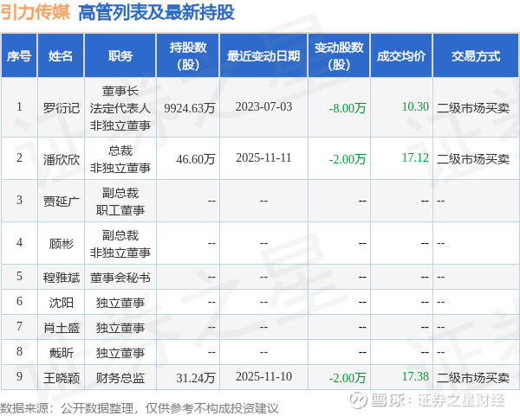Click the average price 10.30
The image size is (520, 416).
click(415, 106)
